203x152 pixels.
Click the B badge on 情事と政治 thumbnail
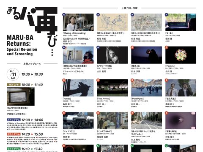coord(167,113)
